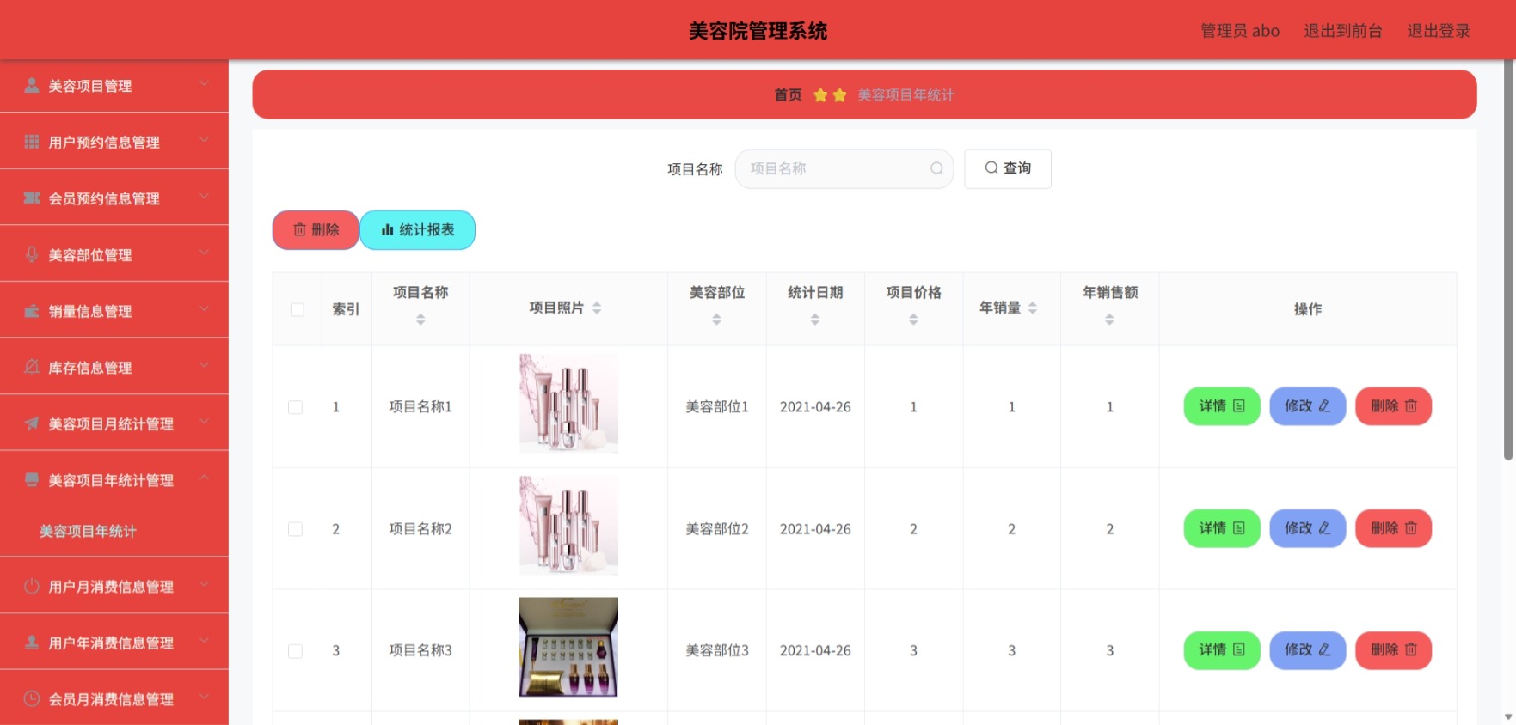Click 退出到前台 link
Screen dimensions: 1516x725
pyautogui.click(x=1342, y=31)
